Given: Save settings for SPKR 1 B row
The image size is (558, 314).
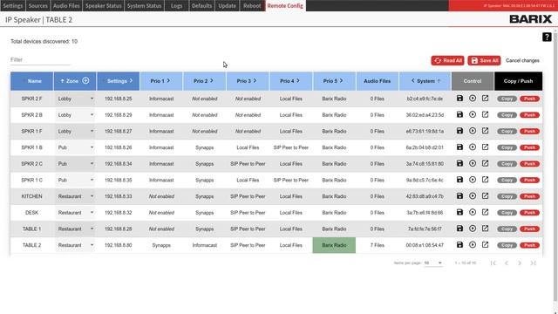Looking at the screenshot, I should [x=459, y=147].
